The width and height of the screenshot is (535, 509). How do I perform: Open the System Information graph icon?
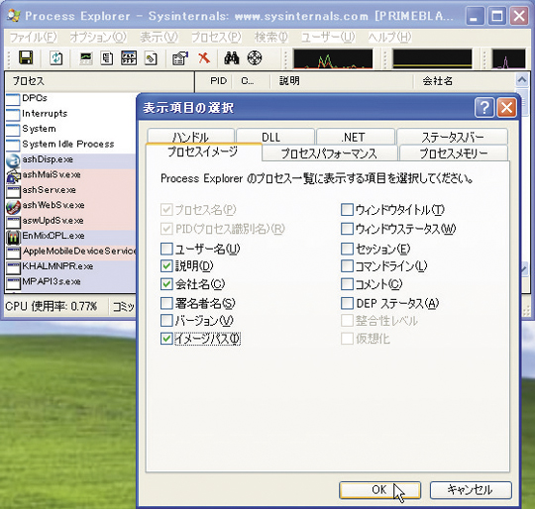86,58
